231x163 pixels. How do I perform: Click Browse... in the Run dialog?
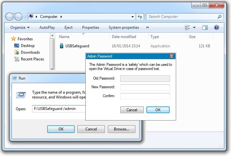pyautogui.click(x=121, y=129)
